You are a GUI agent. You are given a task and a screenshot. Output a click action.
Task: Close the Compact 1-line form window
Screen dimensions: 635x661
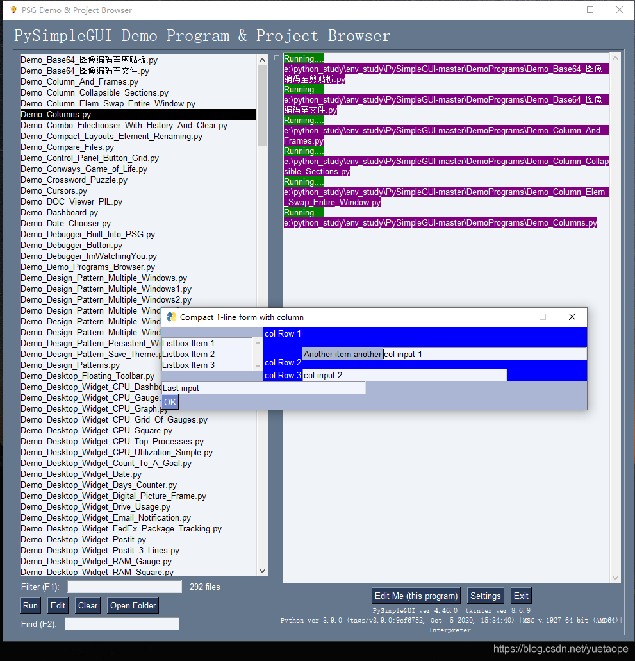pyautogui.click(x=572, y=317)
